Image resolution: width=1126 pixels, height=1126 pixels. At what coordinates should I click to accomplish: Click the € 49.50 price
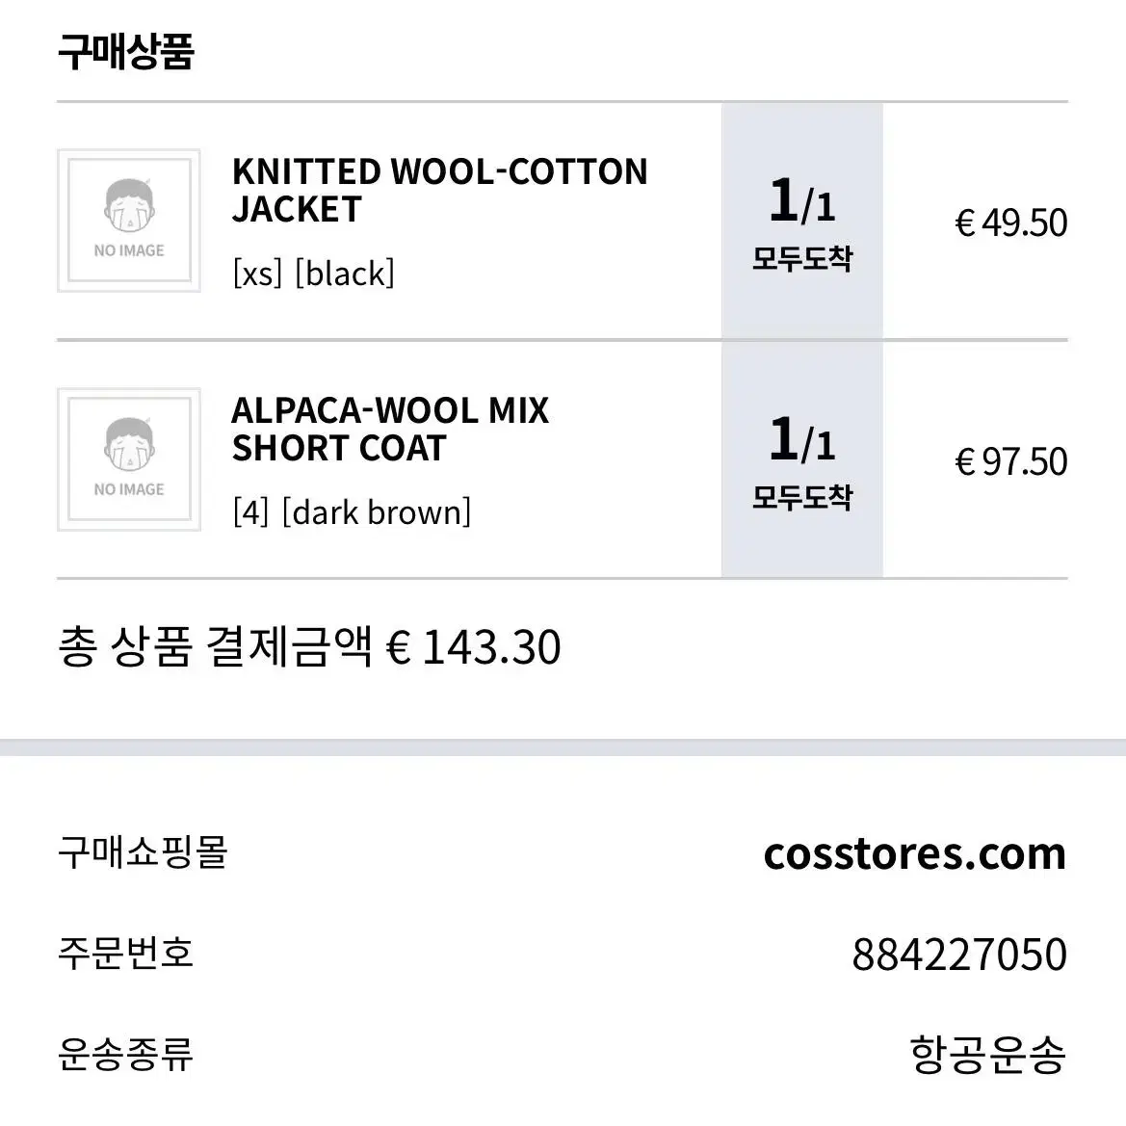pyautogui.click(x=1011, y=223)
